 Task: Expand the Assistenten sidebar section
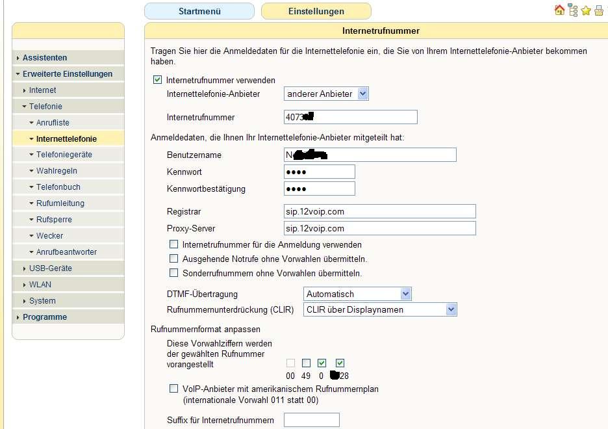click(x=44, y=58)
